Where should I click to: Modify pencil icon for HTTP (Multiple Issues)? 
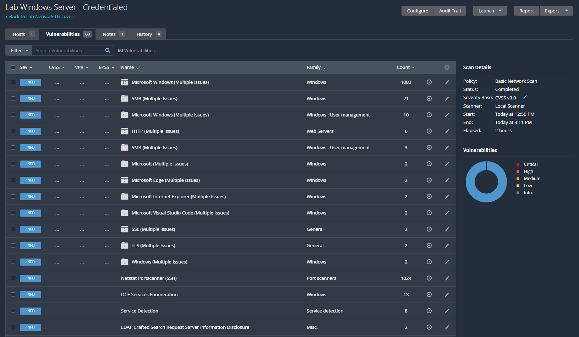point(447,131)
